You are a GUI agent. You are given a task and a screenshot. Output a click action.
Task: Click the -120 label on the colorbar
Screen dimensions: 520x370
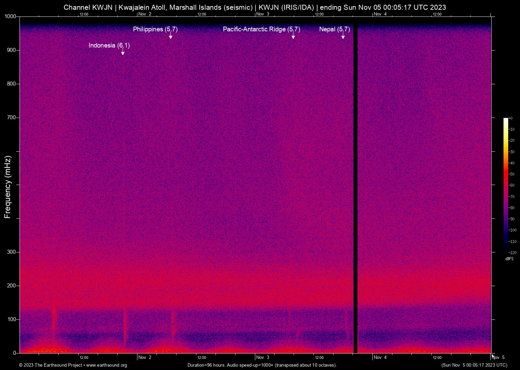512,252
